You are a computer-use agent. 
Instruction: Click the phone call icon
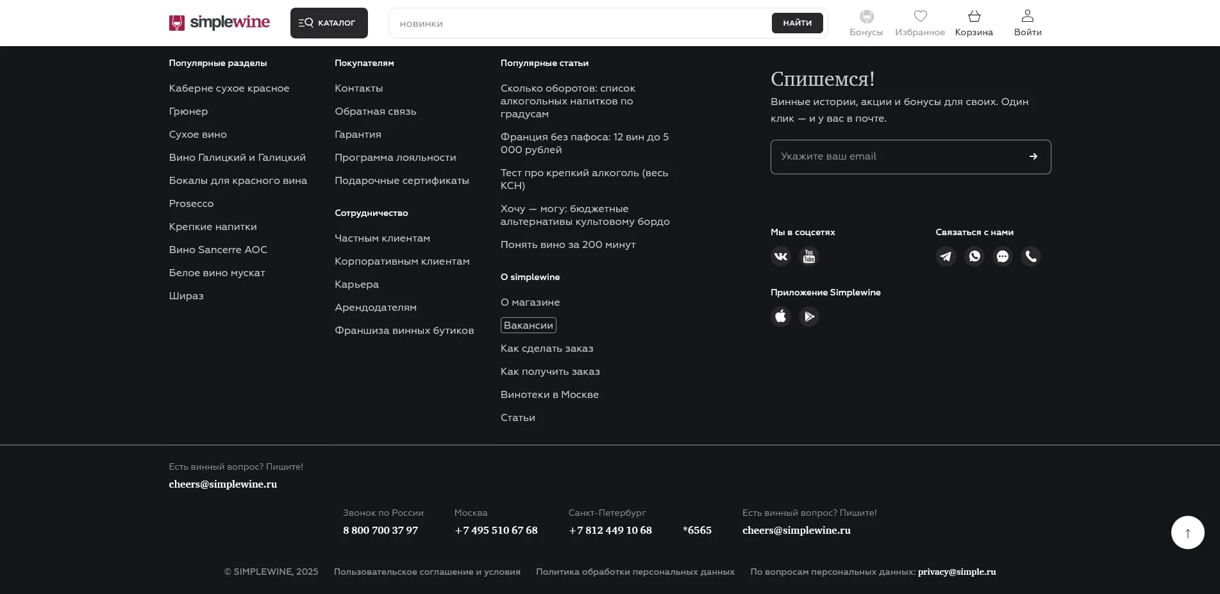point(1030,256)
